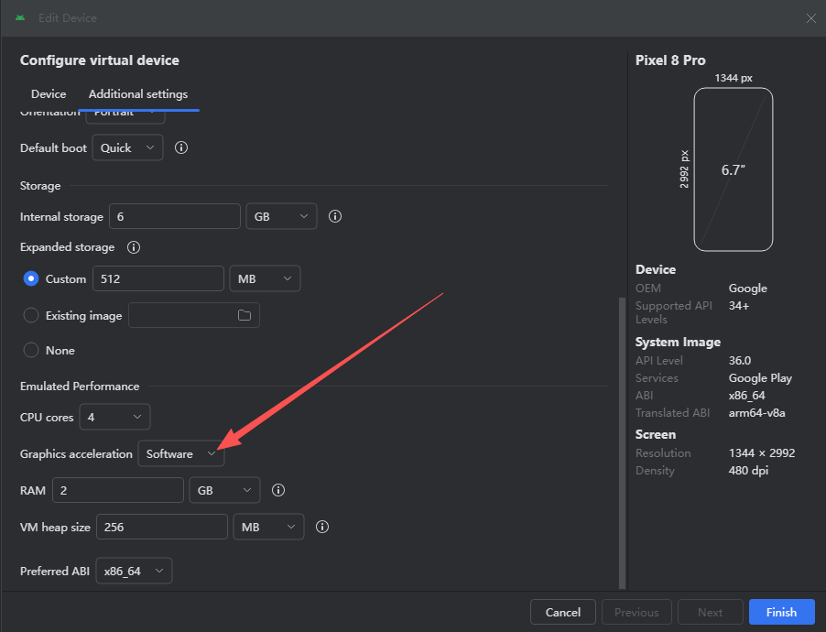The width and height of the screenshot is (826, 632).
Task: Click the folder browse icon for Existing image
Action: click(x=245, y=315)
